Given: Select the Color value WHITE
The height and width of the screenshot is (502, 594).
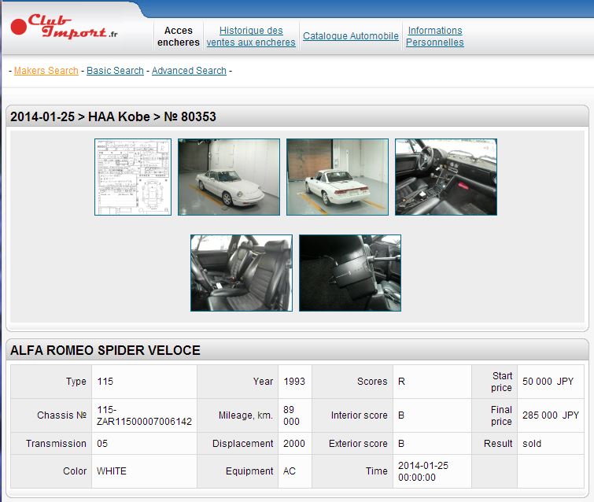Looking at the screenshot, I should 112,471.
